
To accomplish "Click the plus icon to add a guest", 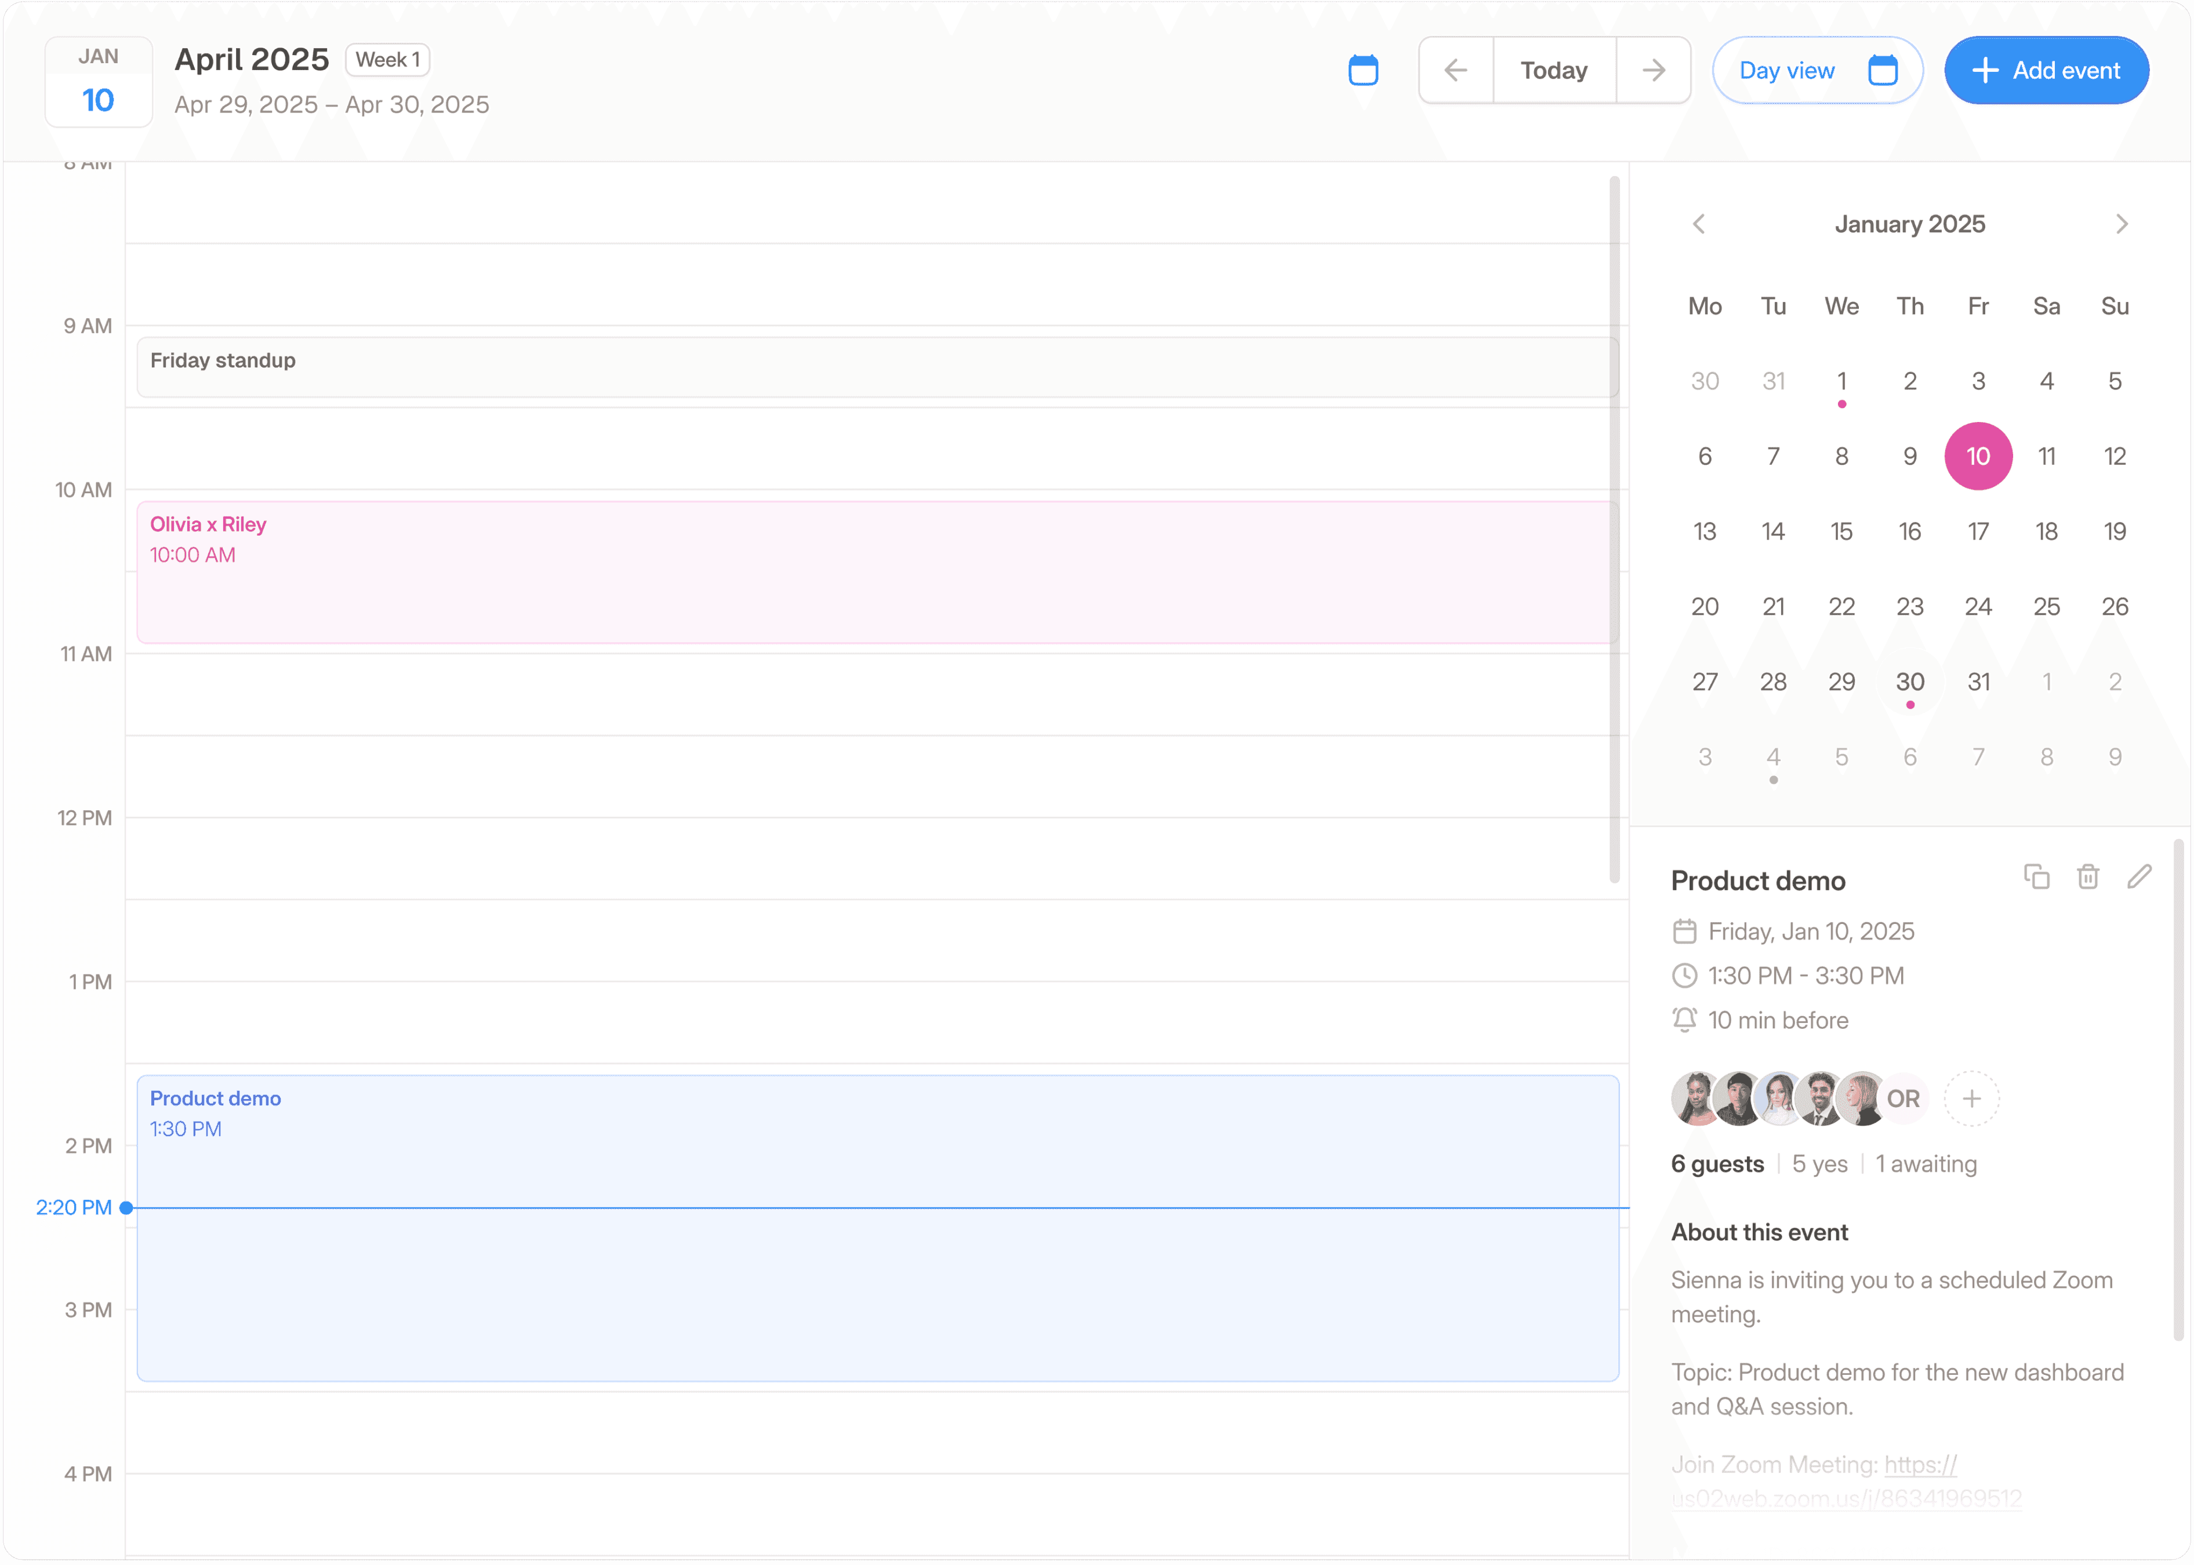I will (x=1971, y=1098).
